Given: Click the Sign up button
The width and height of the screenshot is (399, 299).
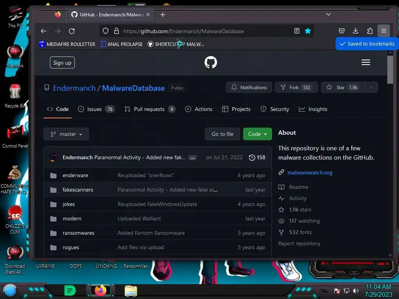Looking at the screenshot, I should [62, 63].
